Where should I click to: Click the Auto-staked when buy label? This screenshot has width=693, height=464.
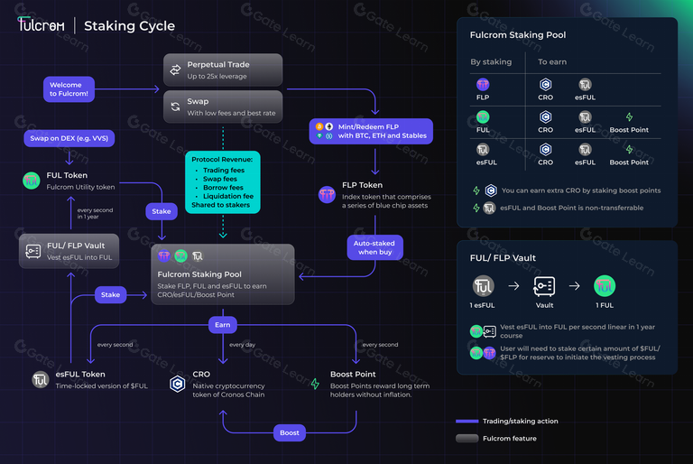[x=374, y=247]
